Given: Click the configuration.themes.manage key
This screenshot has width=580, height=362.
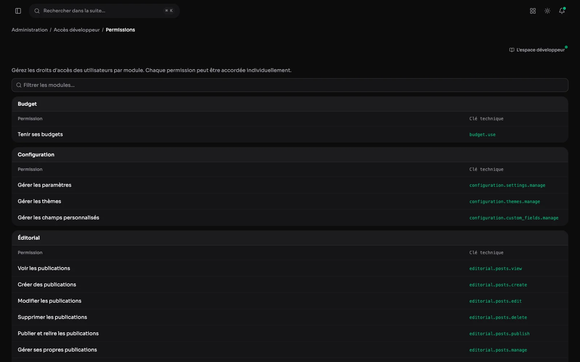Looking at the screenshot, I should 505,202.
